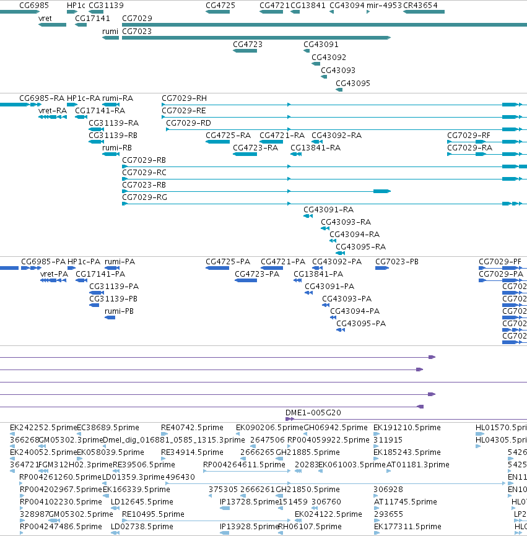
Task: Select transcript rumi-RB
Action: [117, 148]
